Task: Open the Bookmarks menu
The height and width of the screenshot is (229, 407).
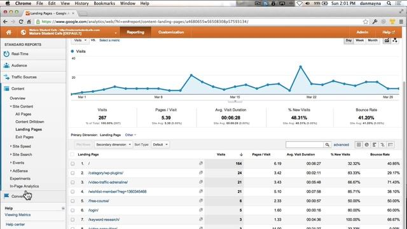Action: pyautogui.click(x=104, y=3)
